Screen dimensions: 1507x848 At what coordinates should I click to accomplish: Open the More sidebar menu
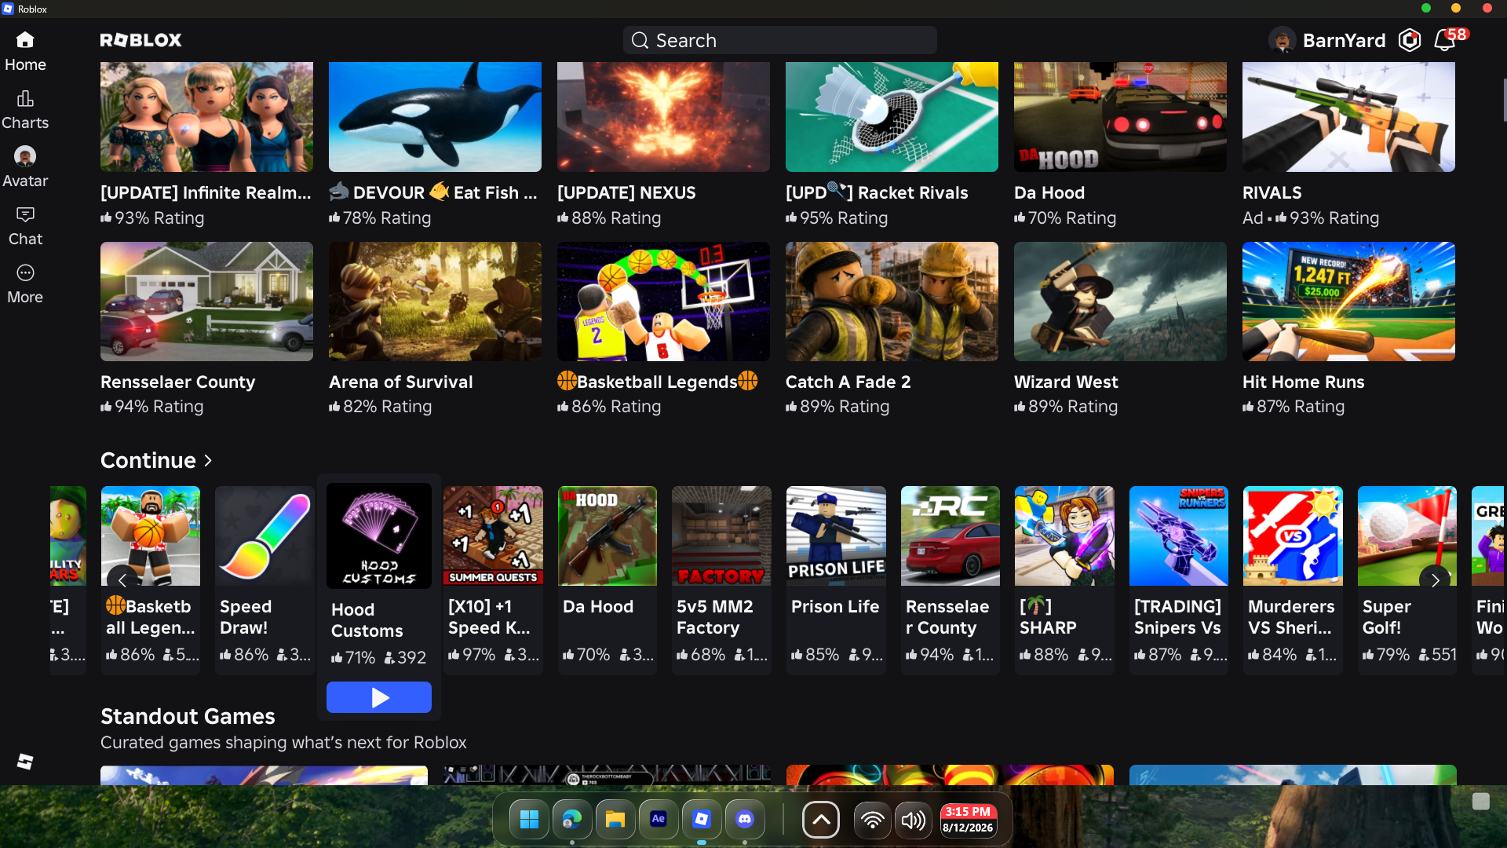[x=25, y=283]
